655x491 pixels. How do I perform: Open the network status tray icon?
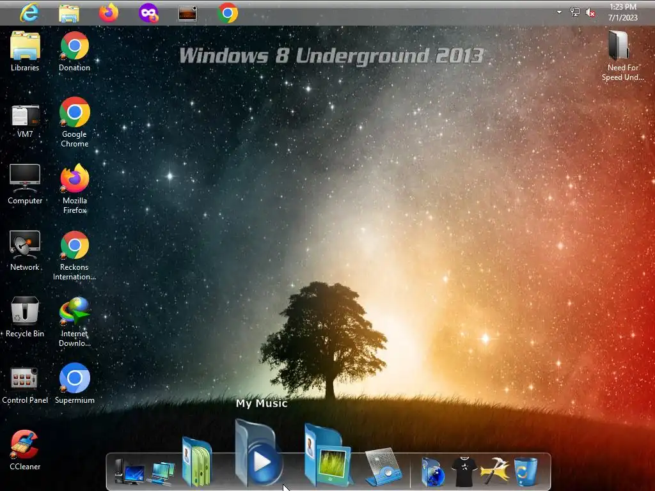575,13
